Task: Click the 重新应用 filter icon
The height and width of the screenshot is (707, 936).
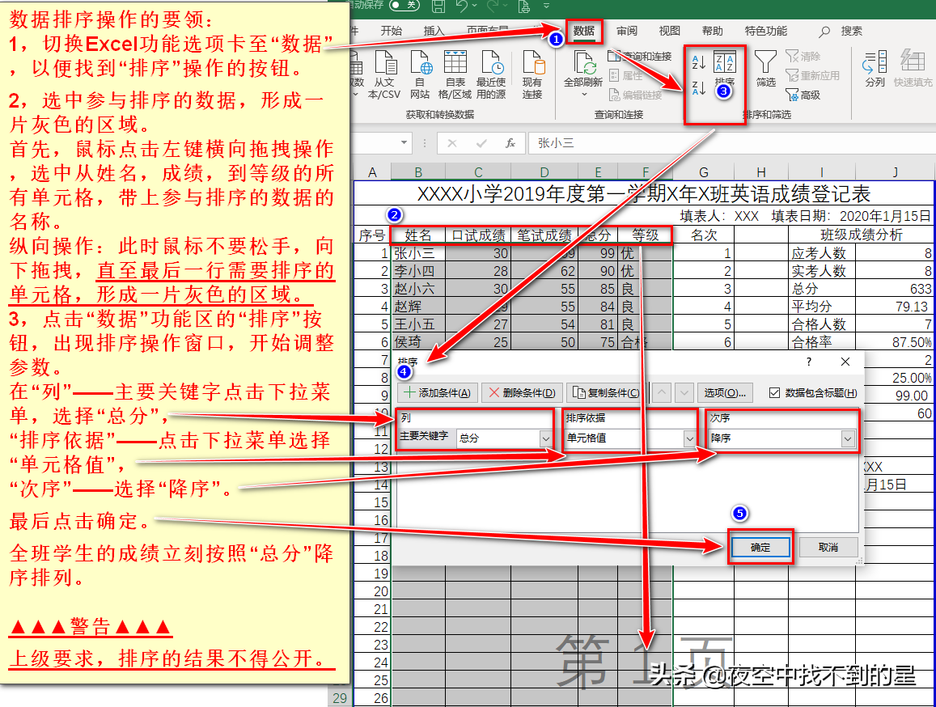Action: (x=812, y=75)
